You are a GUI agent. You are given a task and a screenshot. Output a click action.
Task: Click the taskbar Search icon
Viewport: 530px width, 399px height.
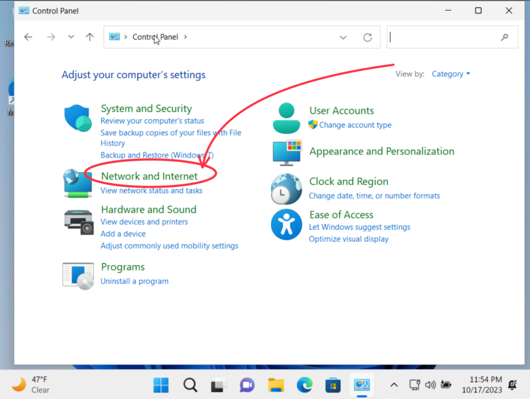[x=189, y=384]
